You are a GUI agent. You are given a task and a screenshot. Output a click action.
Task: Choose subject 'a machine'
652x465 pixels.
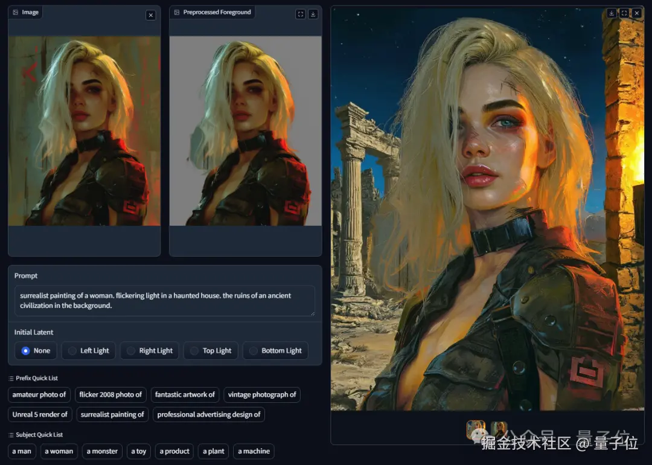click(254, 451)
